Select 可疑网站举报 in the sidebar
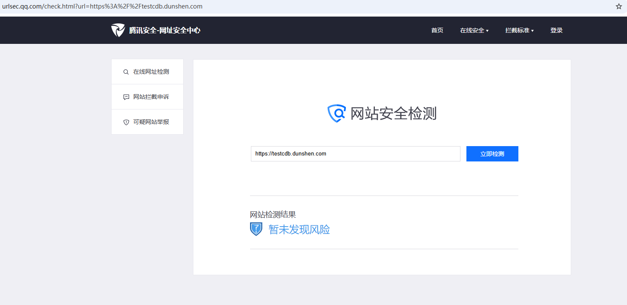627x305 pixels. [147, 122]
